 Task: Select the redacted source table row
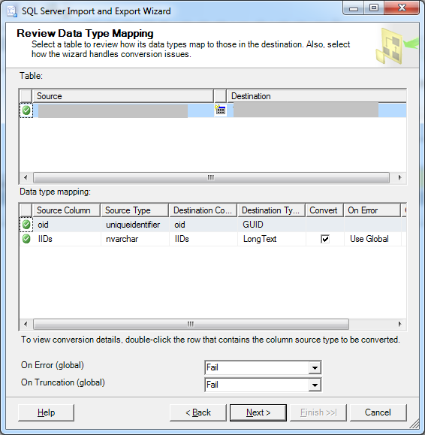(113, 110)
